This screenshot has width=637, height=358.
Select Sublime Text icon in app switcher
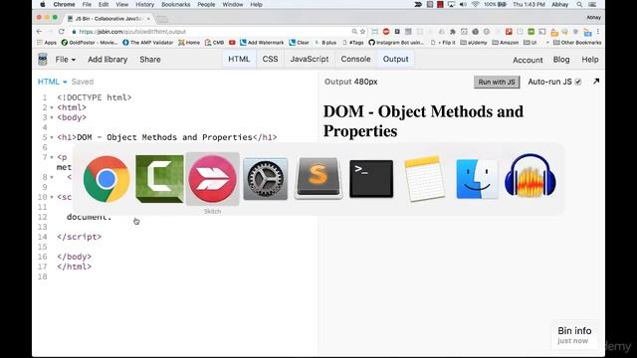(x=318, y=178)
